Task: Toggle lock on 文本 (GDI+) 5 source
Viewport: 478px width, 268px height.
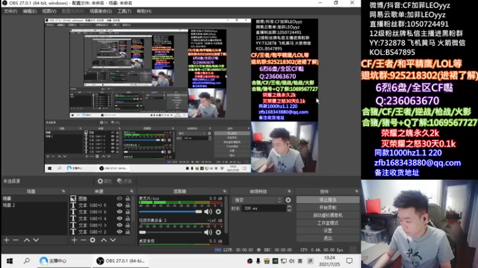Action: (128, 205)
